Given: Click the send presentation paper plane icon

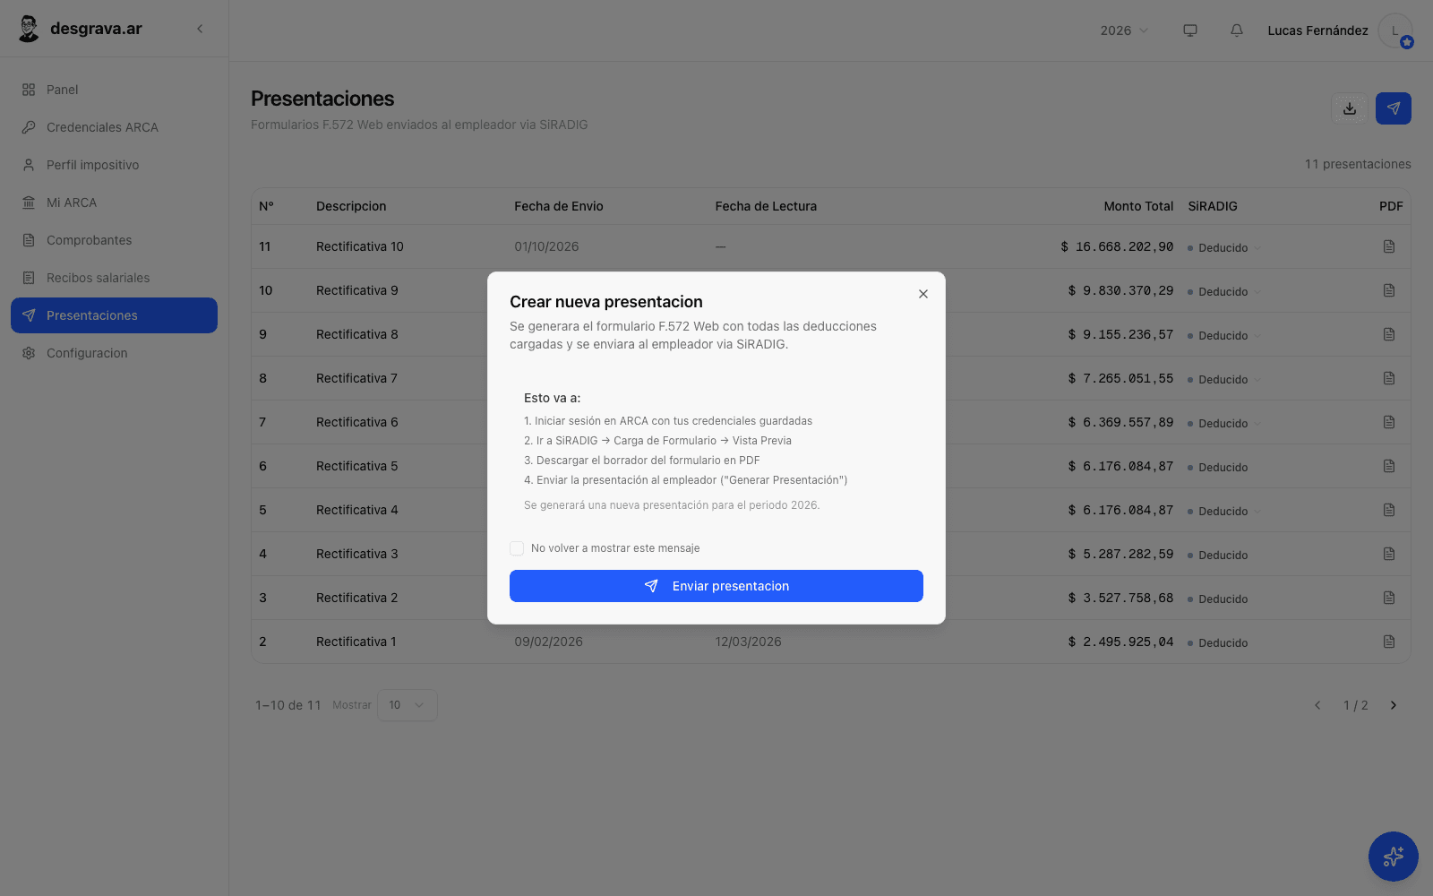Looking at the screenshot, I should click(x=1394, y=108).
